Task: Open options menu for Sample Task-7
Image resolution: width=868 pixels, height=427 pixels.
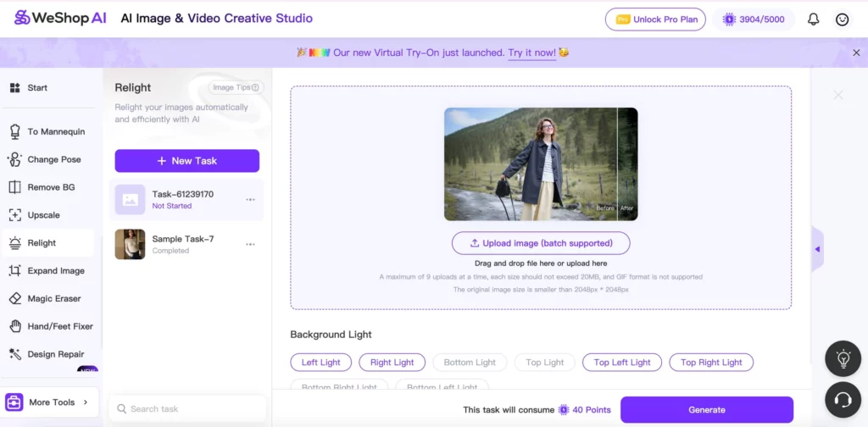Action: tap(250, 245)
